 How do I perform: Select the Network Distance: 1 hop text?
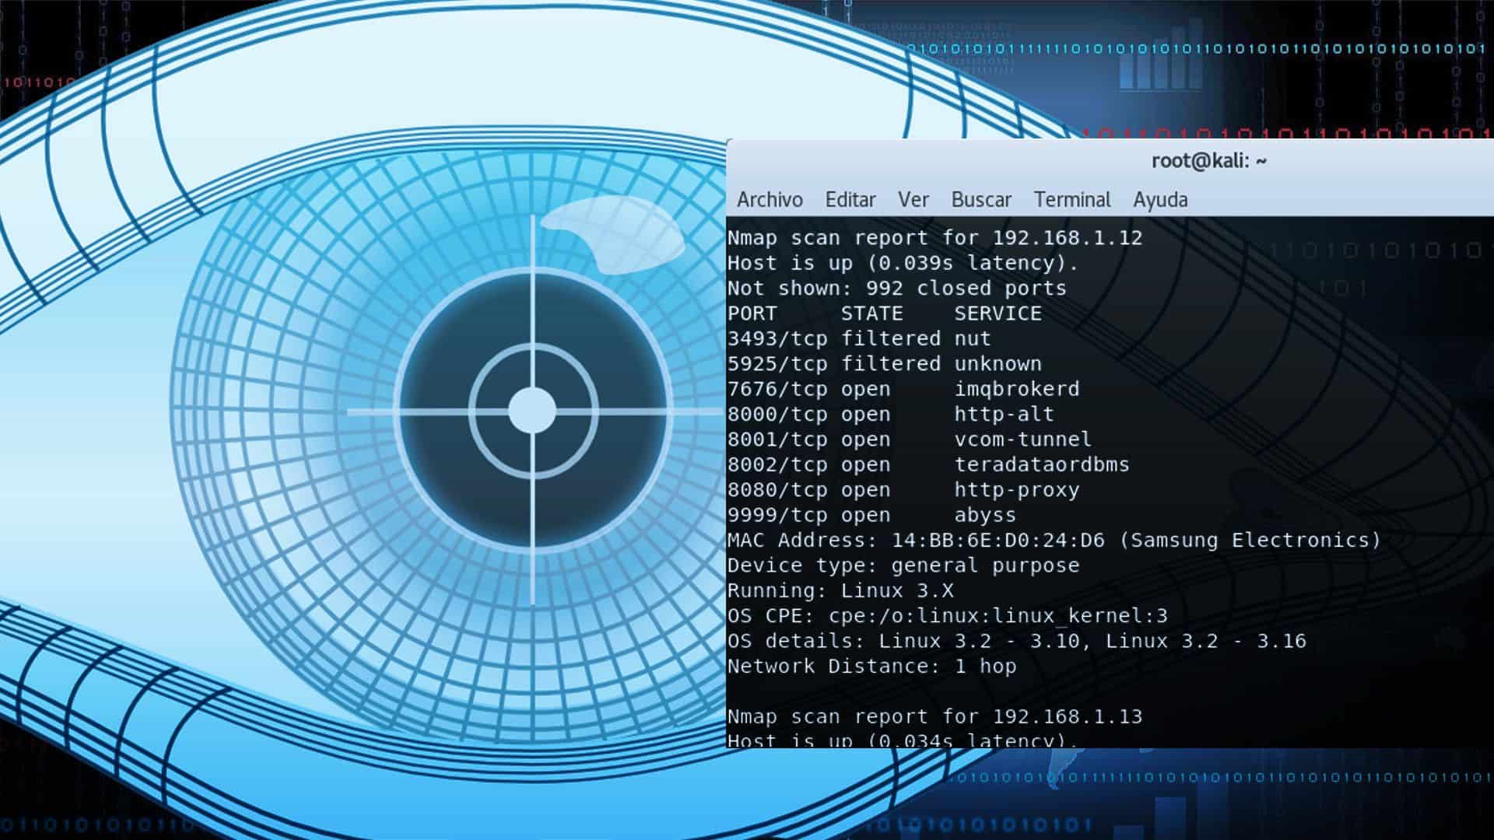pos(871,666)
